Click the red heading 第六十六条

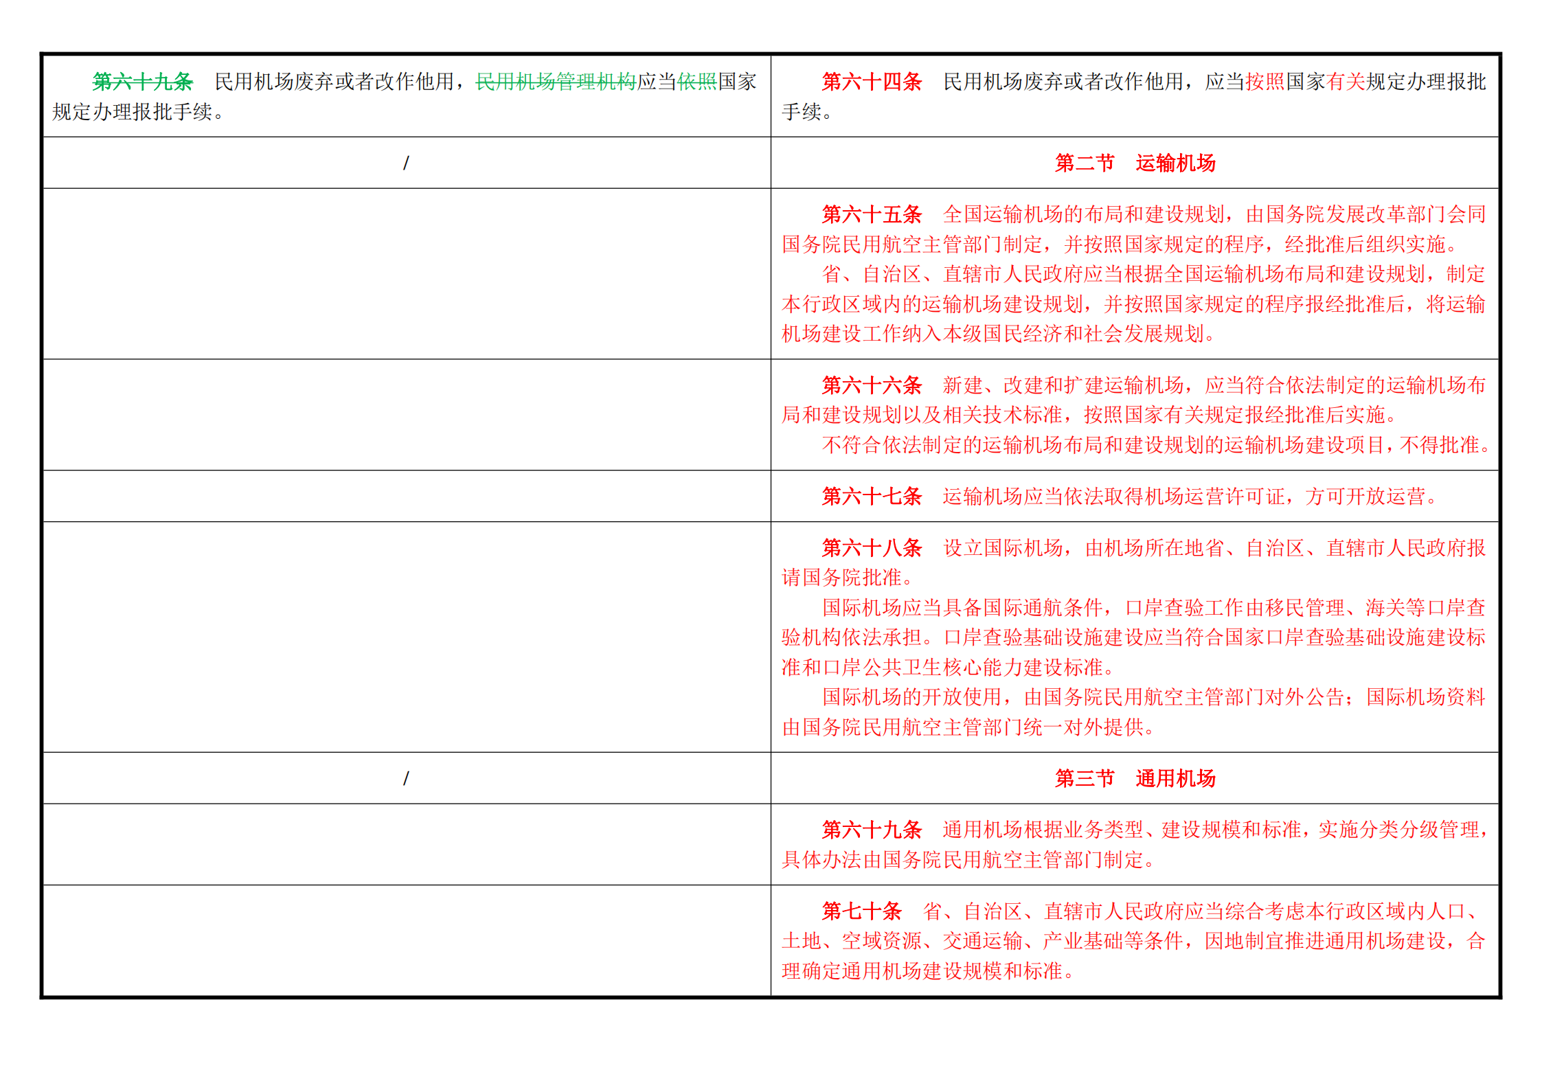pyautogui.click(x=872, y=385)
